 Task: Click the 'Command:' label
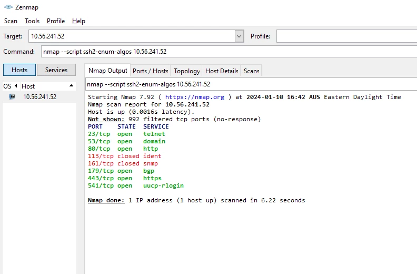point(19,52)
